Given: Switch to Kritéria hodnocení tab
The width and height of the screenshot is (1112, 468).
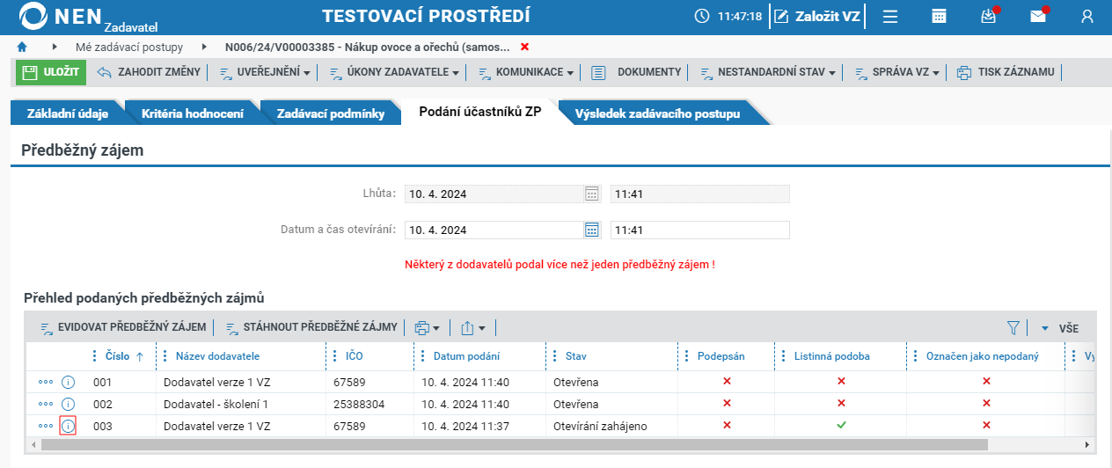Looking at the screenshot, I should pyautogui.click(x=192, y=113).
